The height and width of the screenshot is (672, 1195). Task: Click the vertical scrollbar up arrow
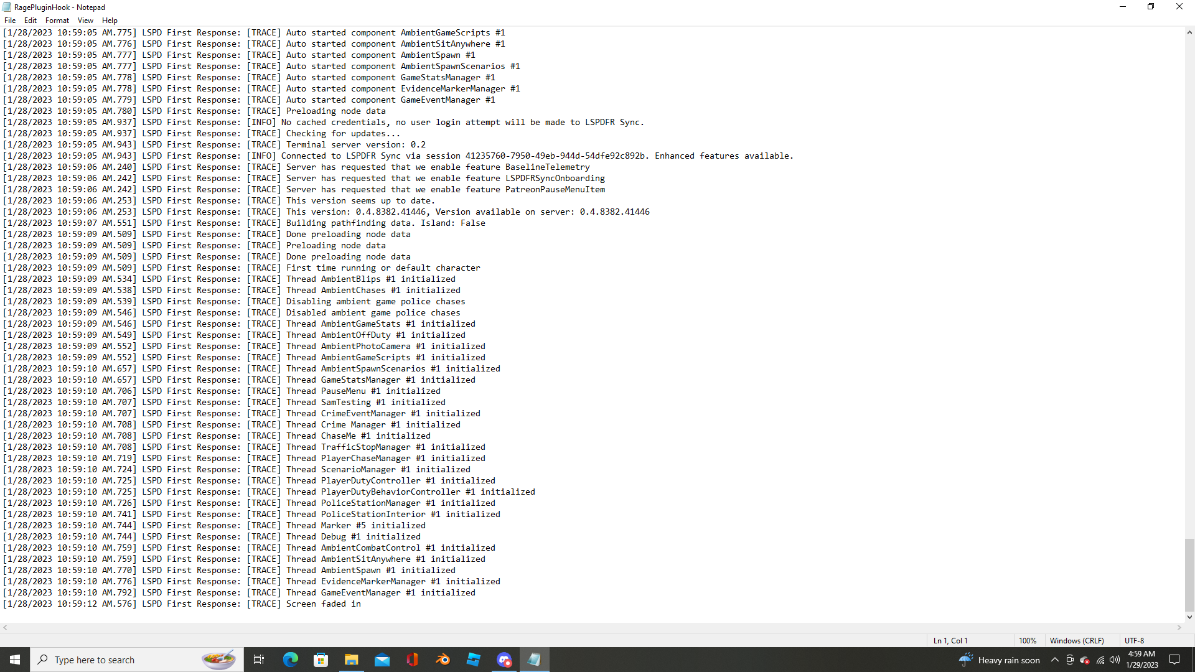tap(1189, 32)
